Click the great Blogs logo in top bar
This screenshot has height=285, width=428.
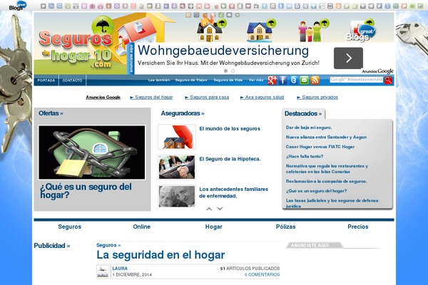[17, 6]
